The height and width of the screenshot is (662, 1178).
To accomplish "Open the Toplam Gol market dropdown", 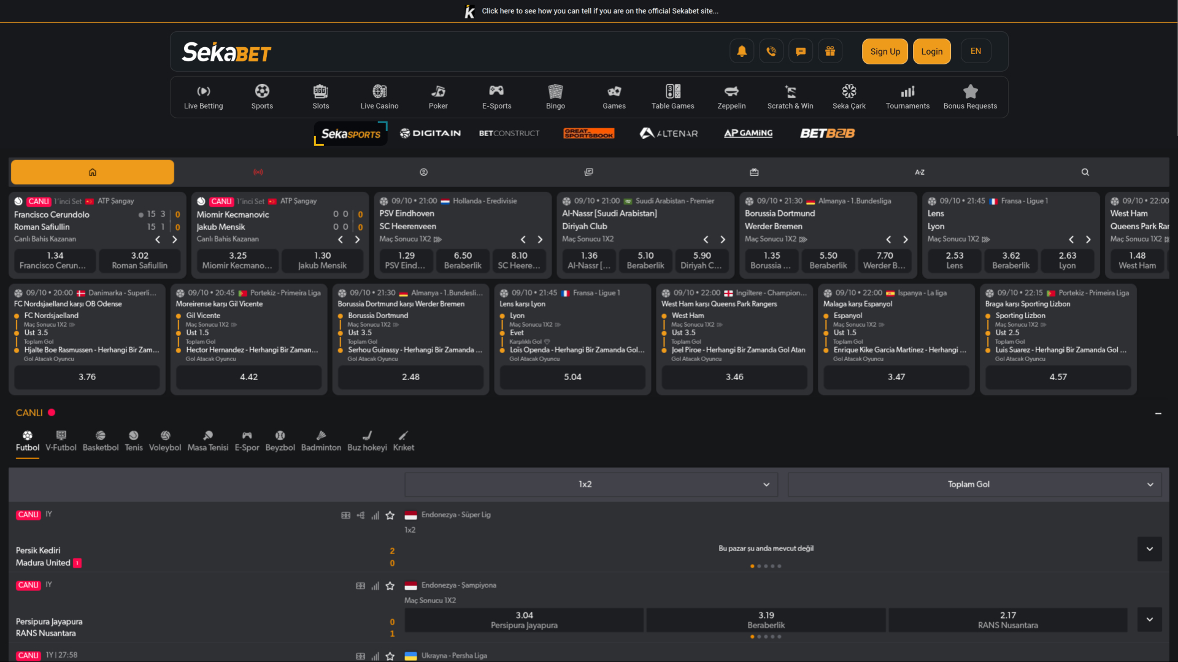I will 975,484.
